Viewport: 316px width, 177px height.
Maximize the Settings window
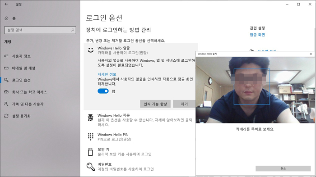tap(298, 4)
